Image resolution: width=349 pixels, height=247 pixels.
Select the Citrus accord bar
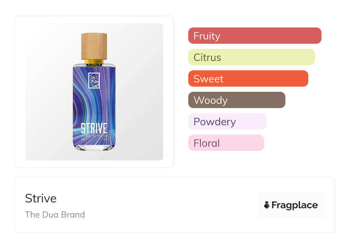[251, 57]
